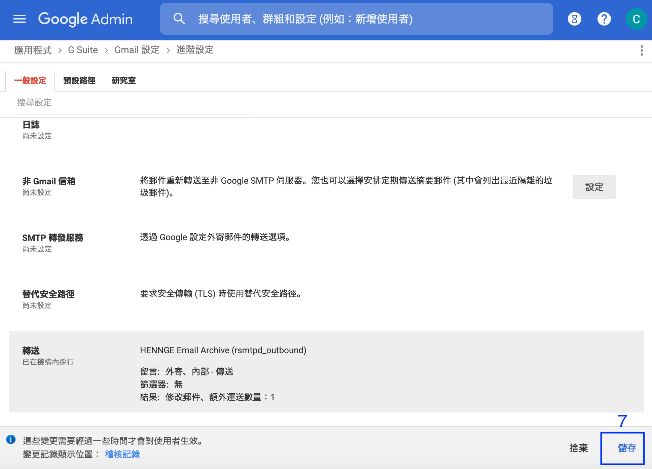Open the hourglass tasks icon
This screenshot has height=469, width=652.
(575, 19)
